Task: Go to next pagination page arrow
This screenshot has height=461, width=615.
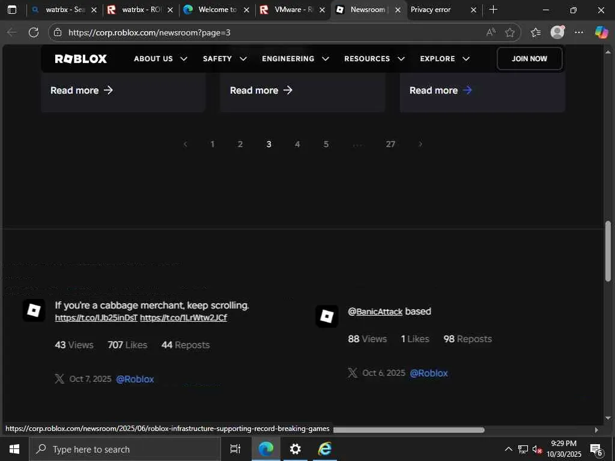Action: (x=420, y=144)
